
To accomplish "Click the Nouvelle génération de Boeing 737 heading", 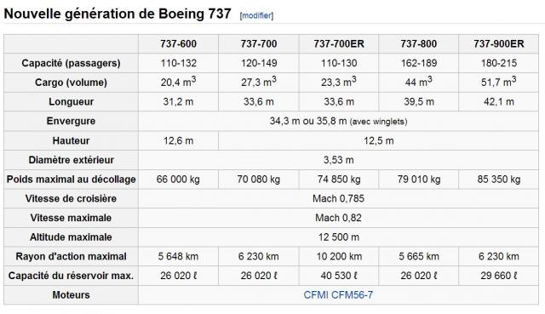I will (x=118, y=14).
